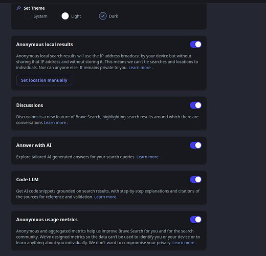Screen dimensions: 266x256
Task: Disable the Answer with AI switch
Action: coord(195,145)
